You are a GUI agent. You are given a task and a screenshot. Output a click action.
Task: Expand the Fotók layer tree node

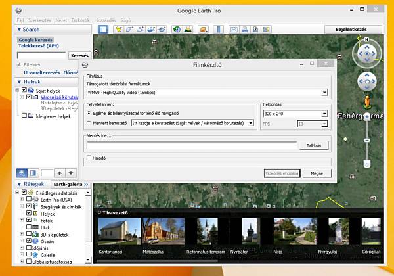[22, 220]
